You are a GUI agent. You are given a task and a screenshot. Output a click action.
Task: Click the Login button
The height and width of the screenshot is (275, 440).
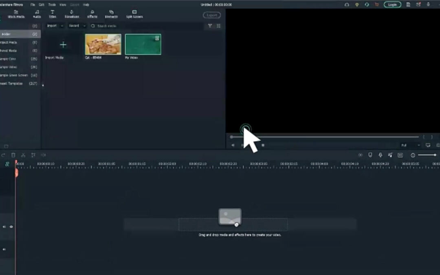pos(392,4)
